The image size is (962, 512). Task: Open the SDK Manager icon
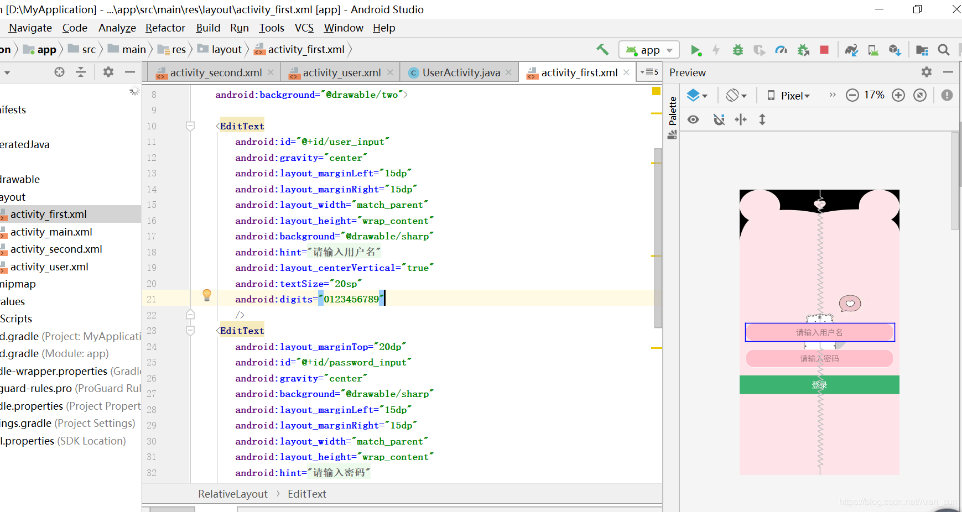point(895,50)
